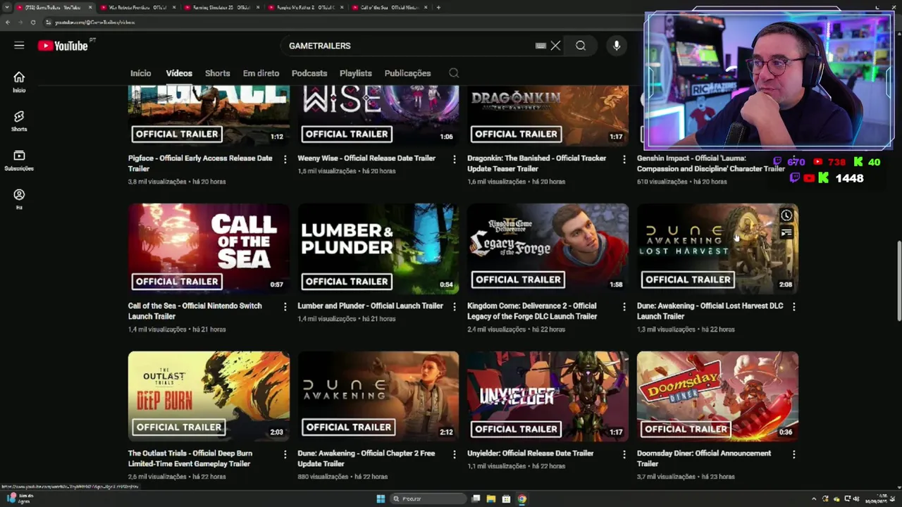This screenshot has width=902, height=507.
Task: Open the YouTube hamburger guide menu
Action: (19, 45)
